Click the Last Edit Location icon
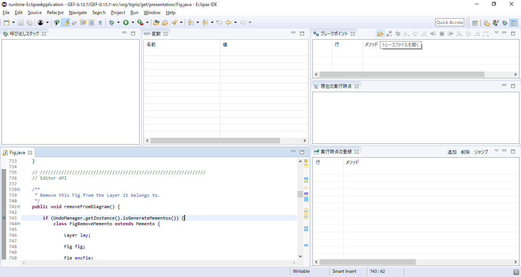 (219, 22)
